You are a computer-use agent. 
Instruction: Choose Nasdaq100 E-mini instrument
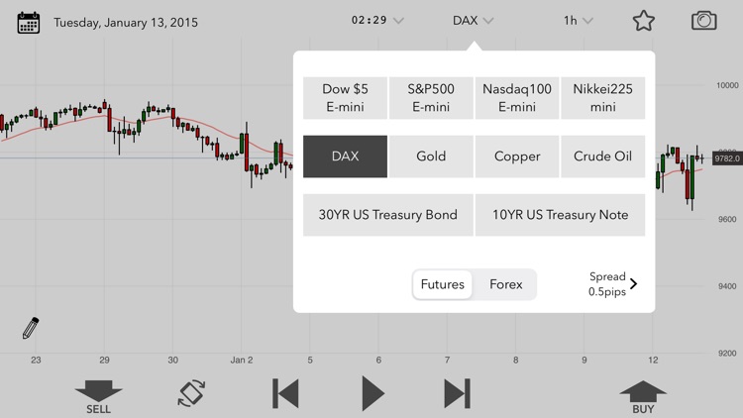coord(517,98)
